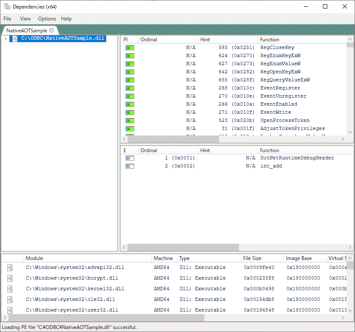Click the import icon beside RegOpenKeyExW

130,72
